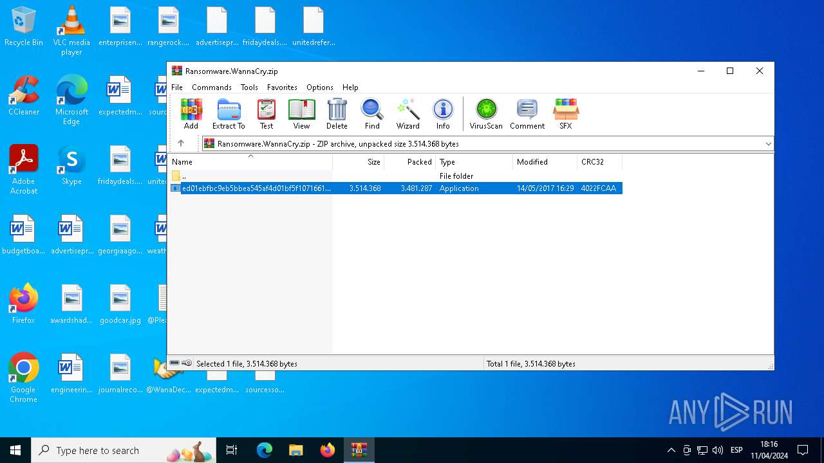This screenshot has width=824, height=463.
Task: Select the goodcar.jpg desktop file
Action: point(120,304)
